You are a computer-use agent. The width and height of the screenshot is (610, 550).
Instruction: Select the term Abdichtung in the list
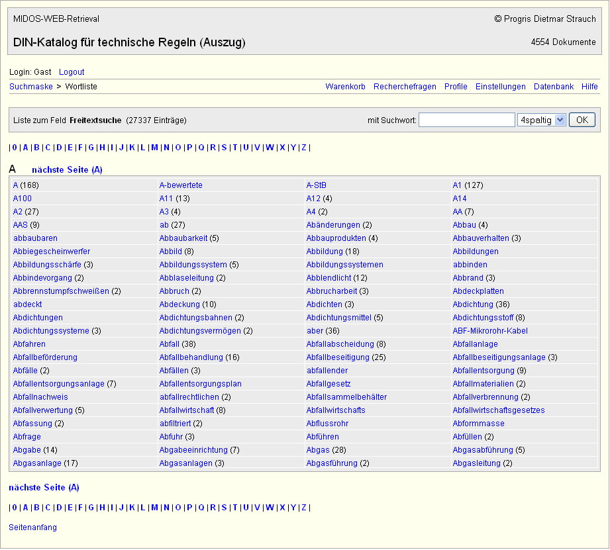point(473,304)
